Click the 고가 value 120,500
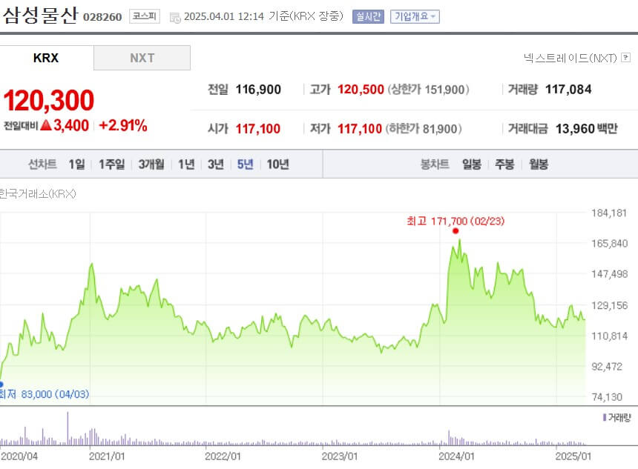Viewport: 638px width, 469px height. tap(361, 90)
